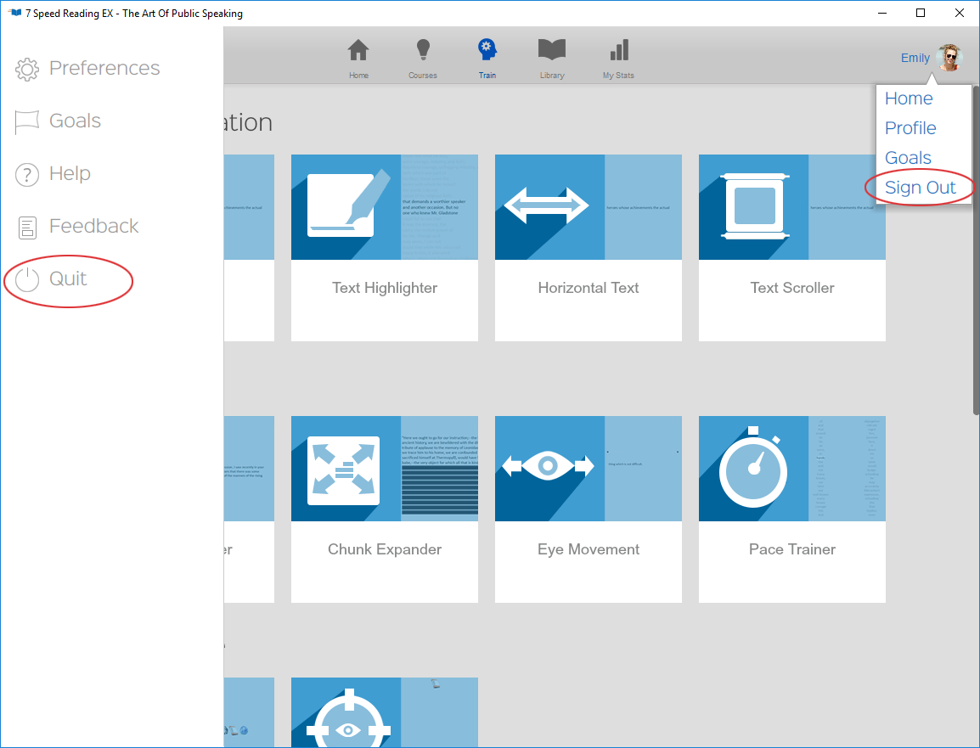Choose Home in the user dropdown
980x748 pixels.
pos(909,98)
